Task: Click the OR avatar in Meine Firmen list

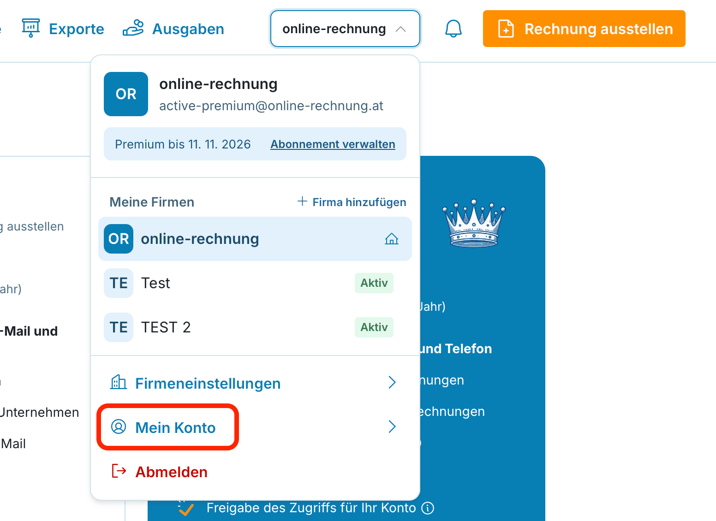Action: [x=119, y=239]
